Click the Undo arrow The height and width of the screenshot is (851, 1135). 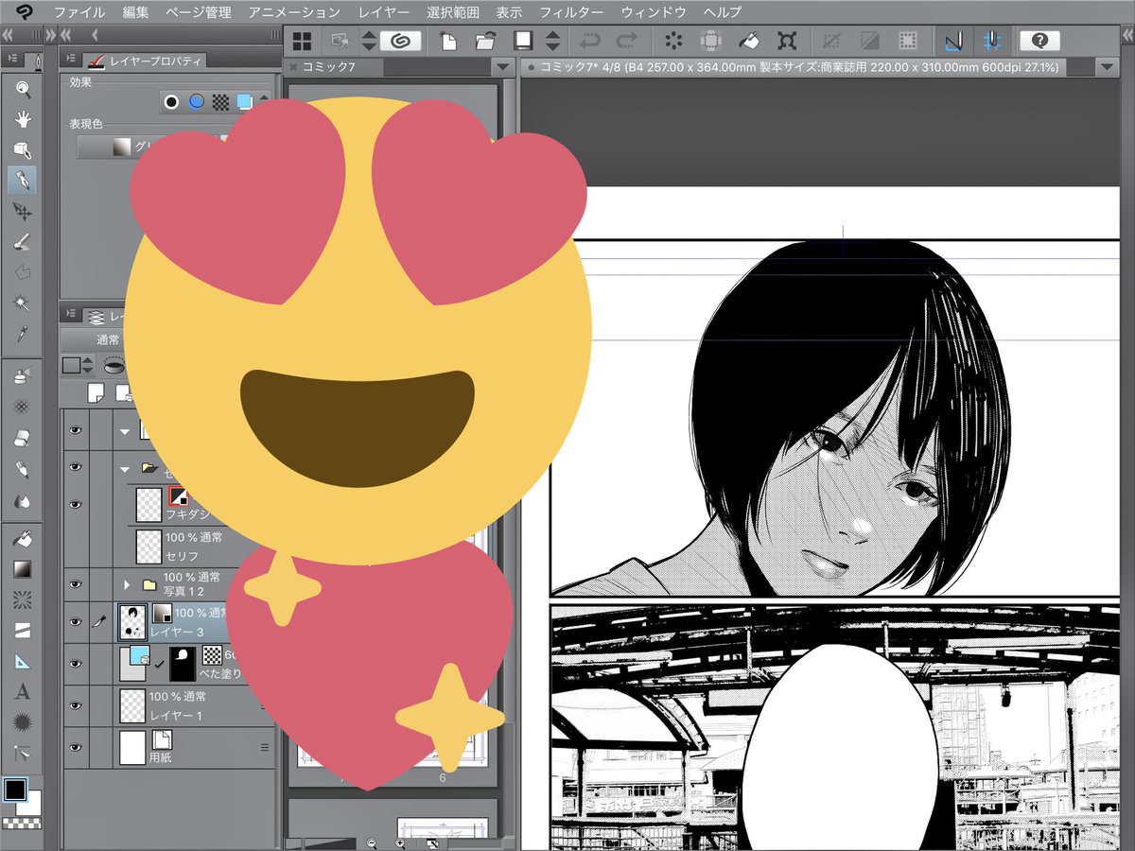(x=589, y=41)
